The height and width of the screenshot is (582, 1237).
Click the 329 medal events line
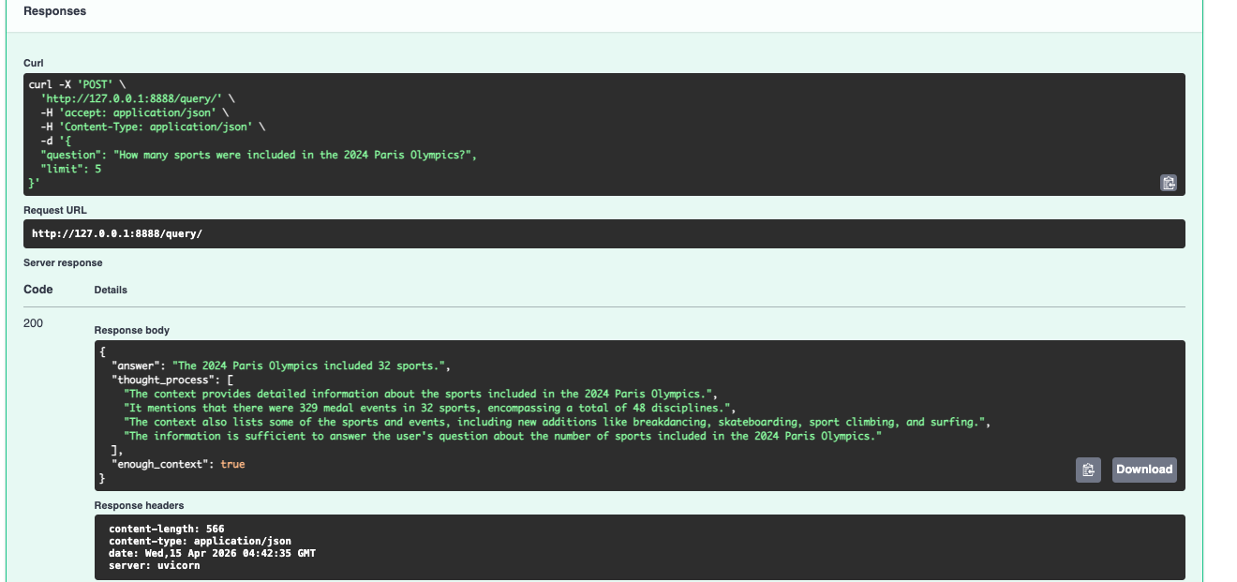coord(431,408)
